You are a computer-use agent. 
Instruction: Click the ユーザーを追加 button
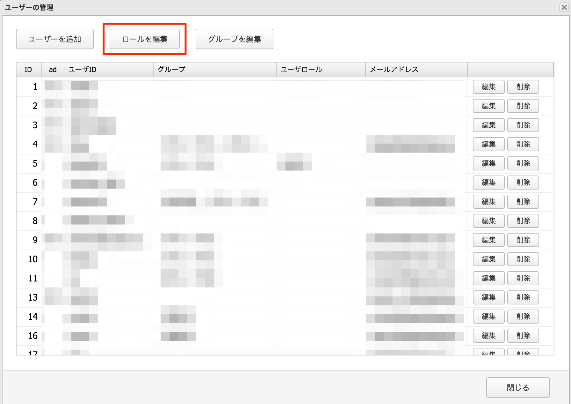pyautogui.click(x=55, y=39)
